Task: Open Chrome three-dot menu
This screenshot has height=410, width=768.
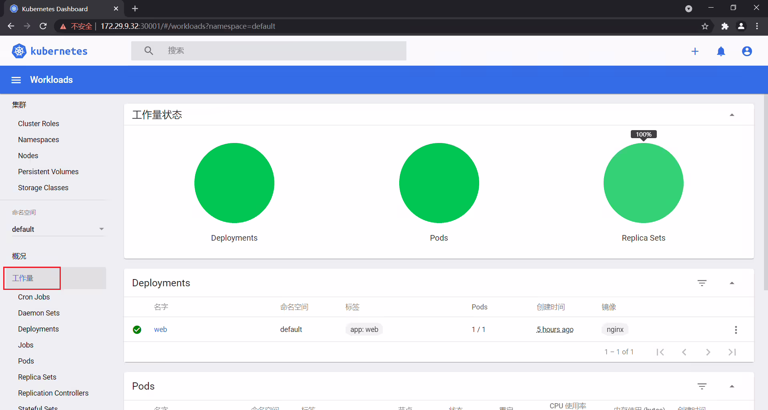Action: coord(757,26)
